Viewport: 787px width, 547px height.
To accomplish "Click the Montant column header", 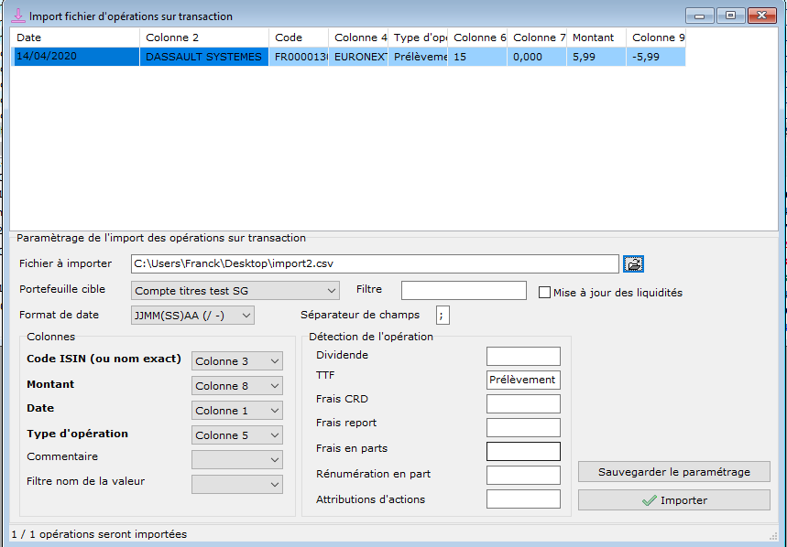I will pyautogui.click(x=596, y=38).
